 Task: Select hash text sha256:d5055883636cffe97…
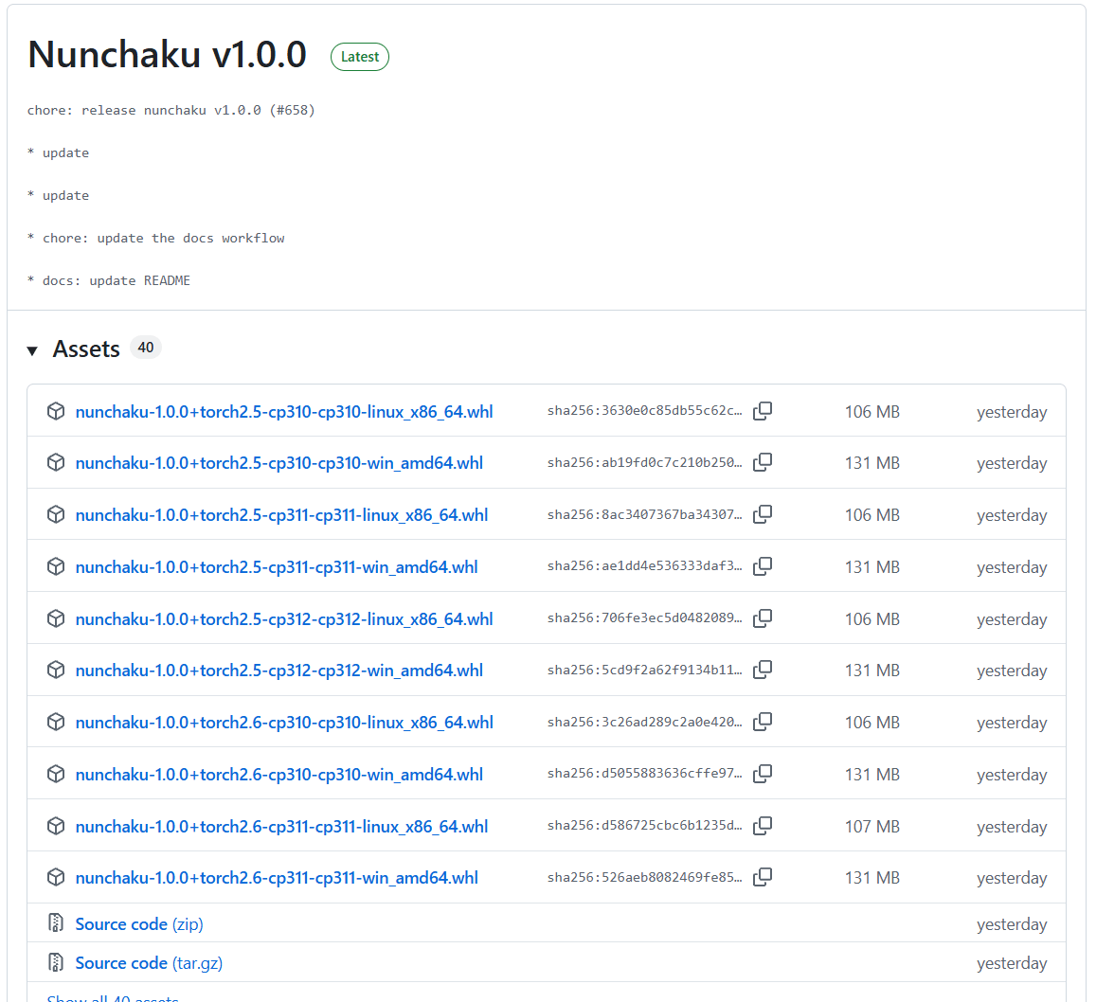coord(644,774)
